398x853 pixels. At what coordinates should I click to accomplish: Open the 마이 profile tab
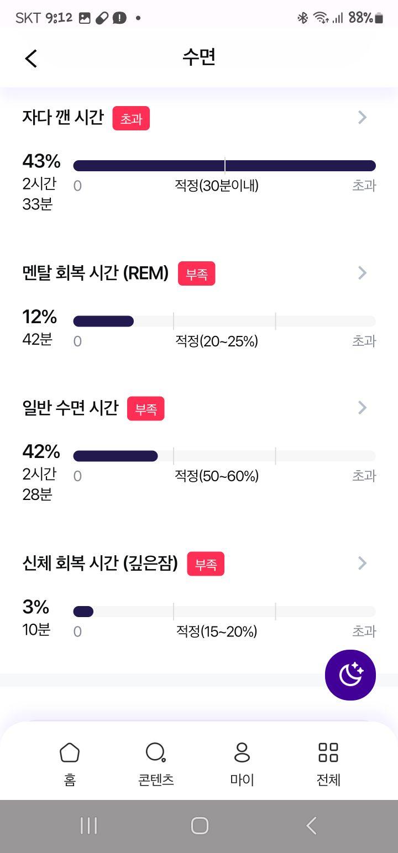(x=242, y=765)
